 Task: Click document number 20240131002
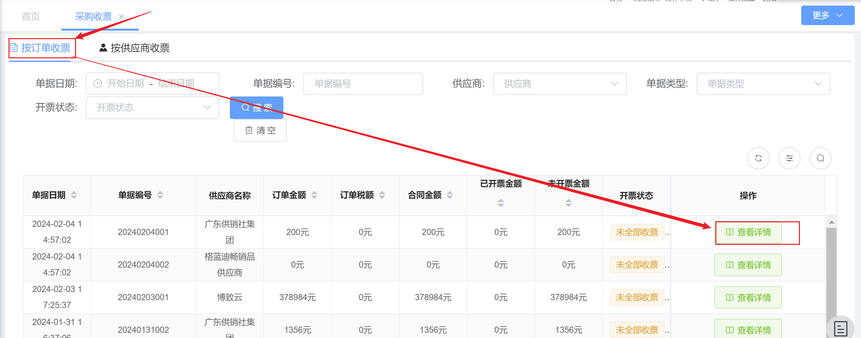pos(143,330)
